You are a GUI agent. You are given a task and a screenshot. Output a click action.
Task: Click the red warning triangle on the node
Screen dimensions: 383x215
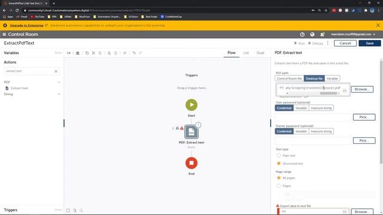click(182, 128)
